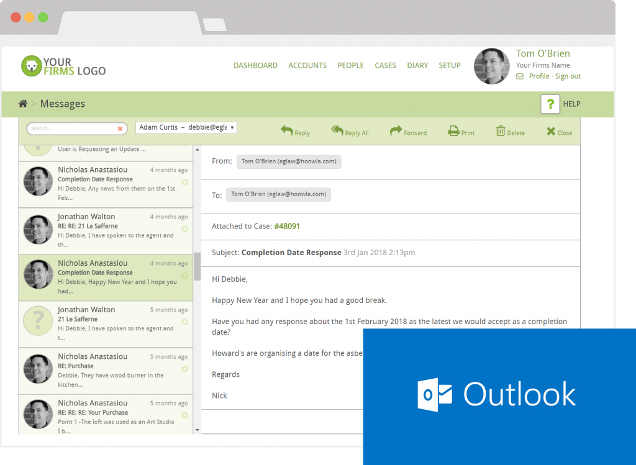Toggle read circle on RE: RE: RE: Your Purchase

click(184, 415)
